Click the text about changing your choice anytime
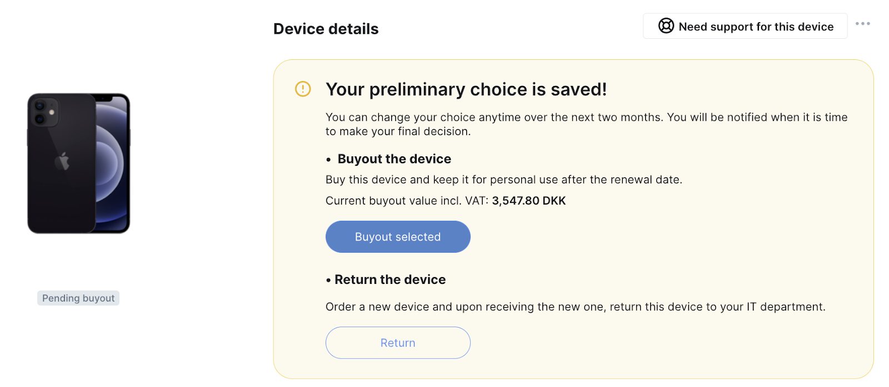 [x=587, y=124]
